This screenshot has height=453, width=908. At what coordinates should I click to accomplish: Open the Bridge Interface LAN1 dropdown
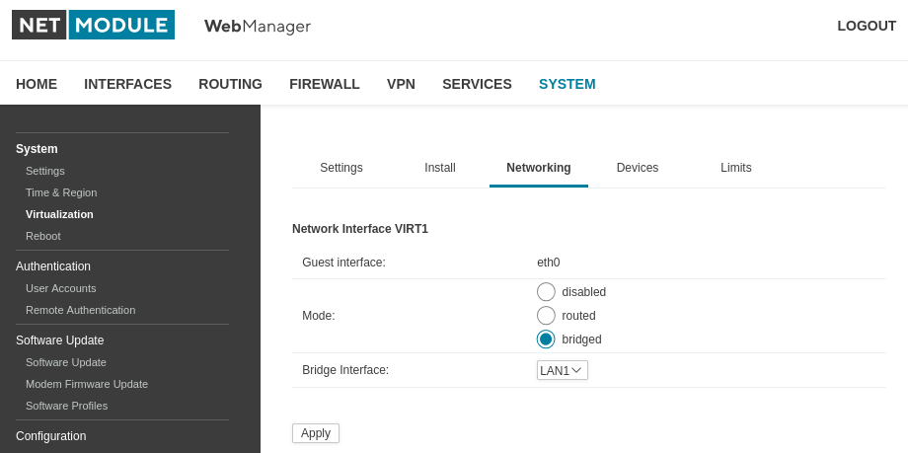[x=563, y=370]
